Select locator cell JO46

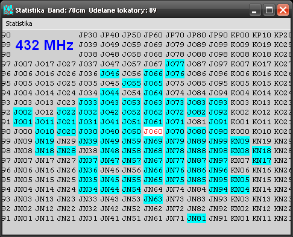(x=110, y=74)
